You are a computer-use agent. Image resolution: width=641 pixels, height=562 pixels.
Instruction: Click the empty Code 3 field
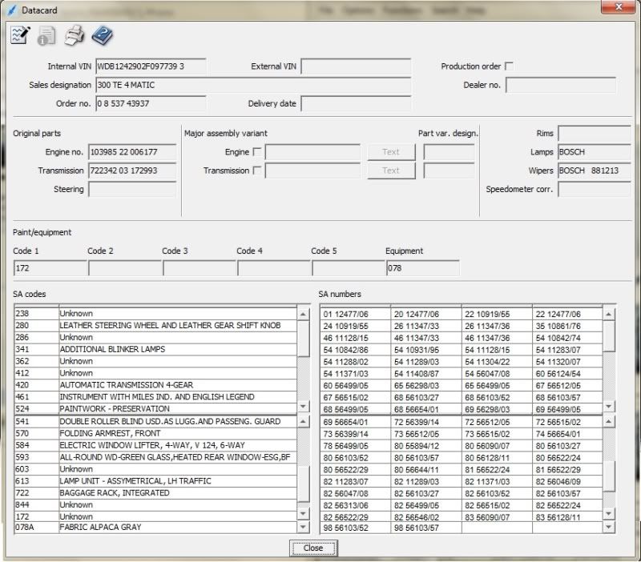(x=200, y=268)
